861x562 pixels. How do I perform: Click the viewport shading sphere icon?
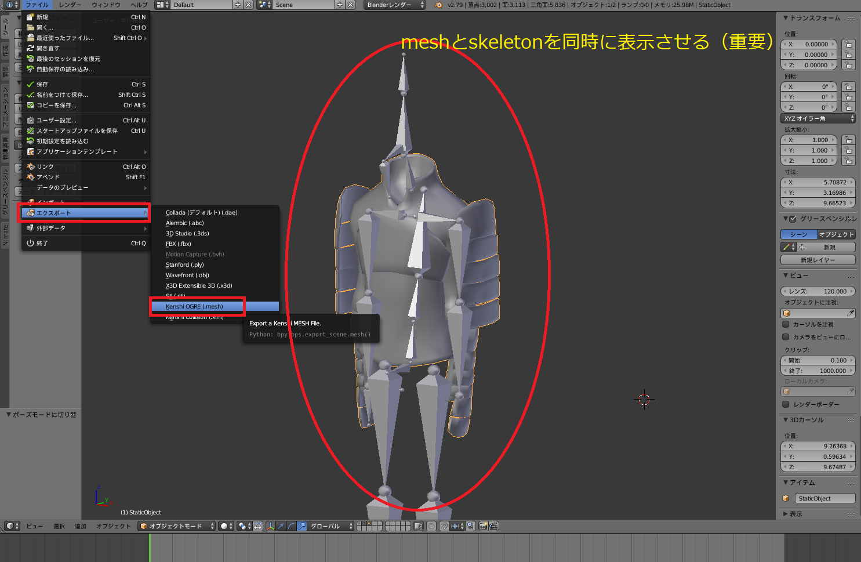point(226,526)
